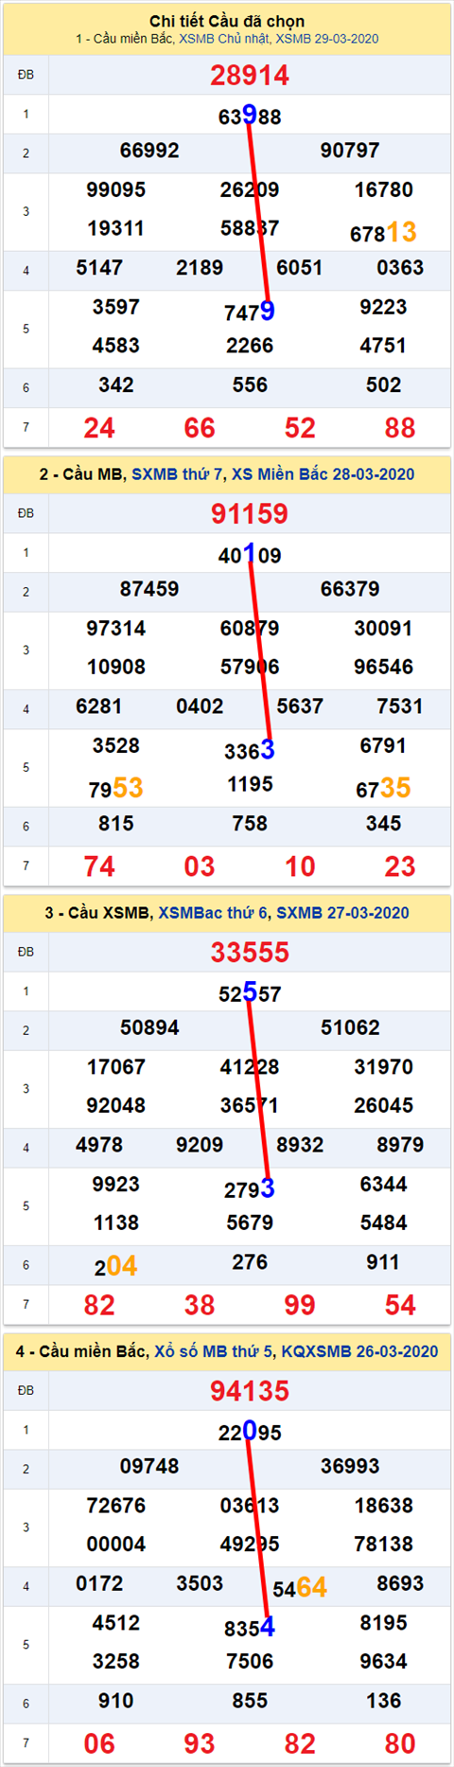Open the 'XSMB 29-03-2020' link
454x1767 pixels.
click(327, 39)
